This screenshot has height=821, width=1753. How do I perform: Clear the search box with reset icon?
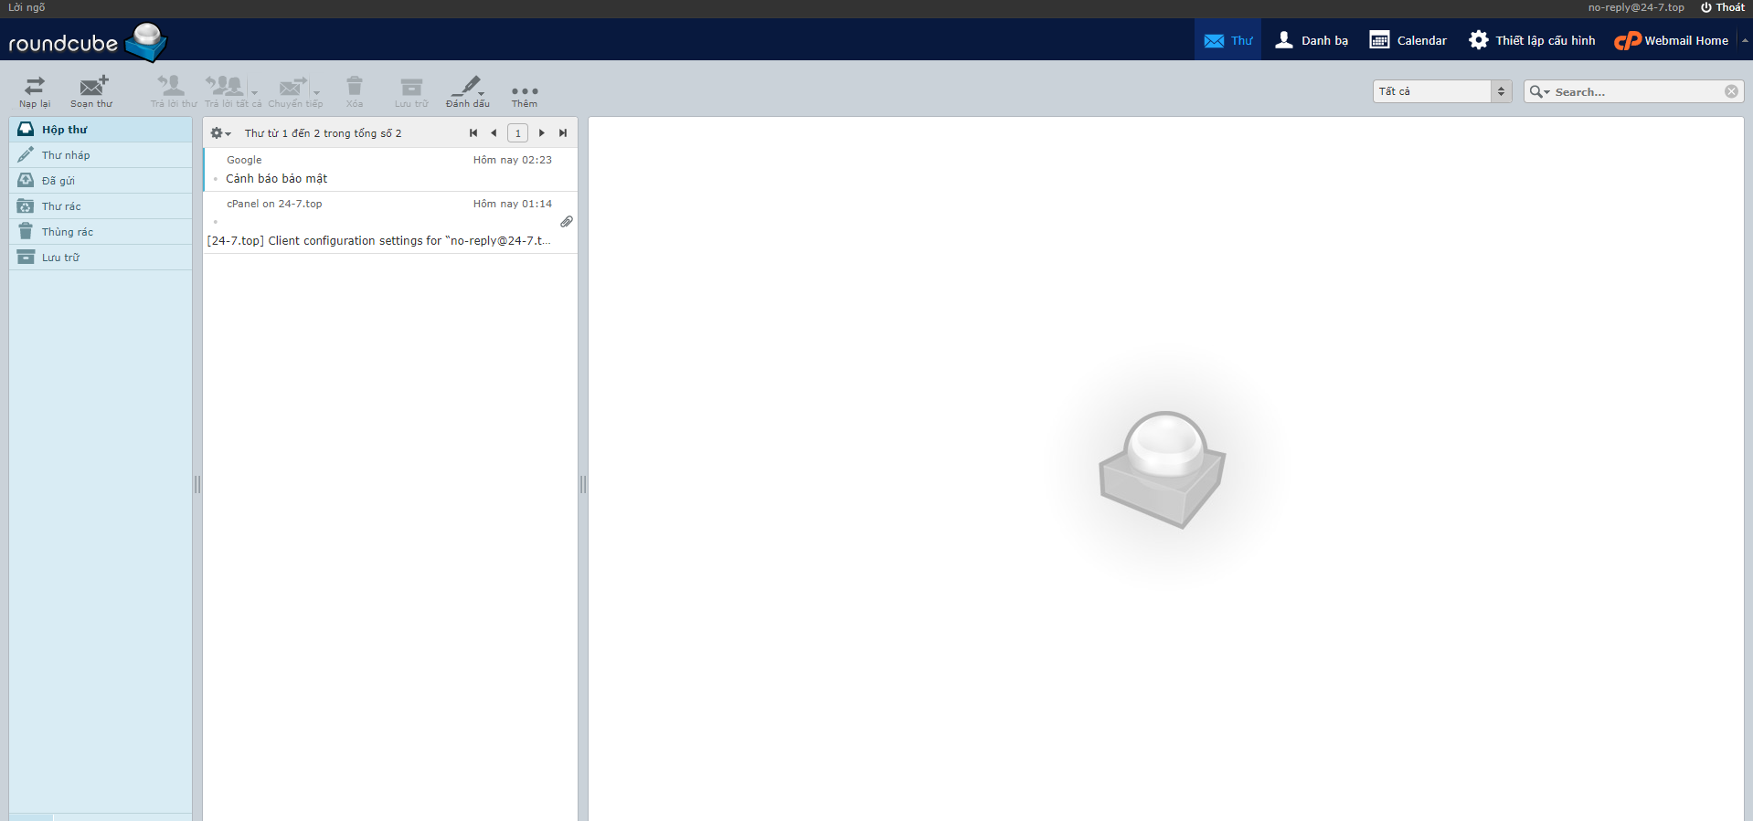[x=1731, y=91]
